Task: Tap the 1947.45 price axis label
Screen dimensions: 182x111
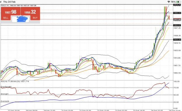Action: coord(177,28)
